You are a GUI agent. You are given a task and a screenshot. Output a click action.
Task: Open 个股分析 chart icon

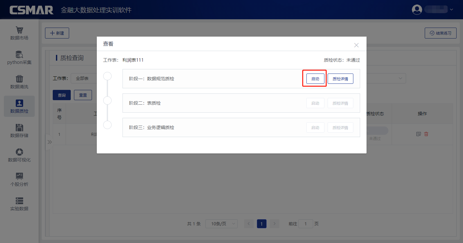[x=19, y=176]
